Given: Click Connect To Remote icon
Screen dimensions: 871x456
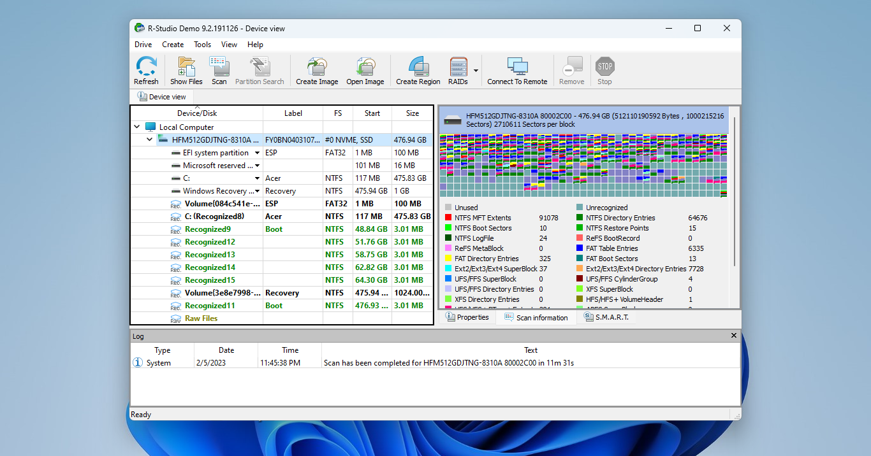Looking at the screenshot, I should point(517,71).
